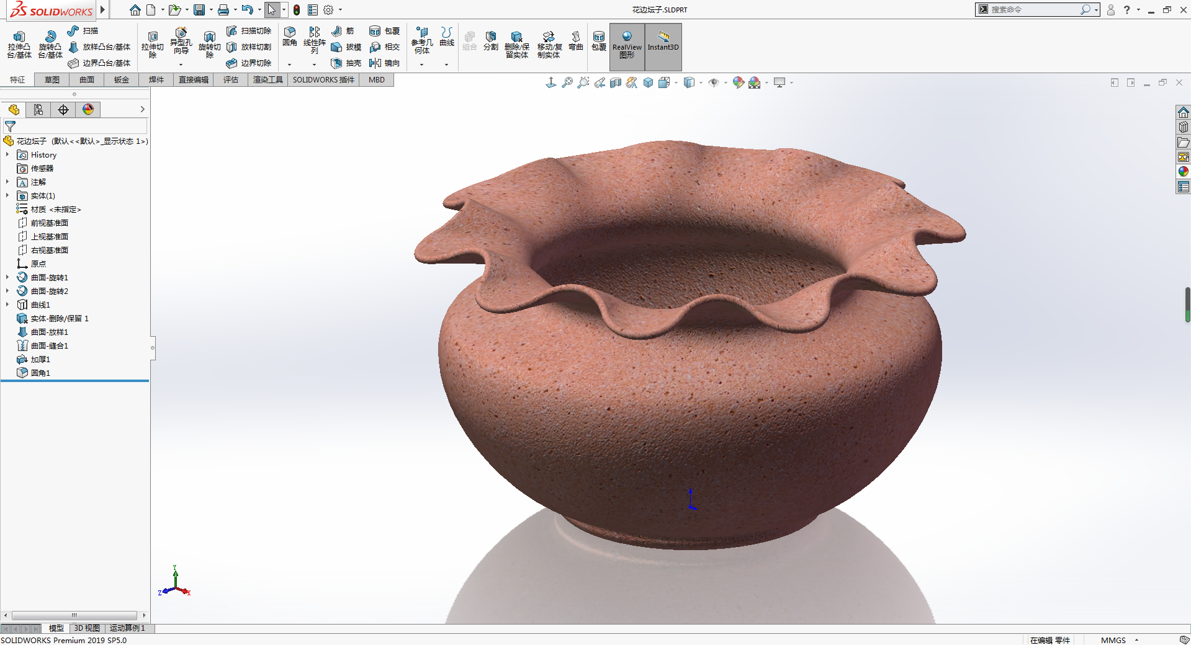
Task: Choose the Boundary Boss/Base (边界凸台/基体) tool
Action: (99, 63)
